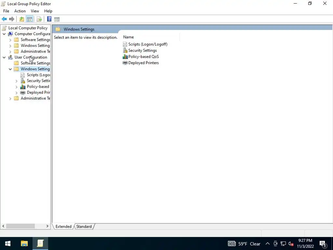Click the Export List toolbar icon

click(x=39, y=19)
